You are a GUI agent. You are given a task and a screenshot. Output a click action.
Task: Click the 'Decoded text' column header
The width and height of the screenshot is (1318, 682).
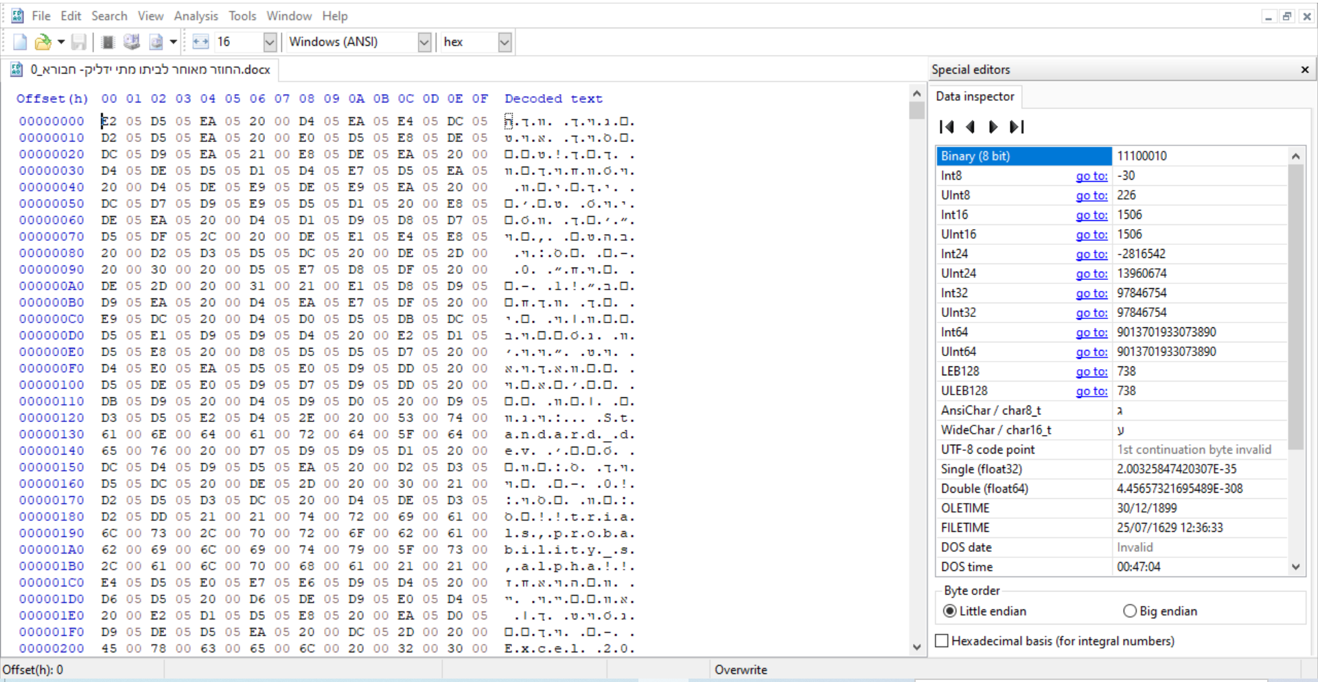click(x=553, y=99)
